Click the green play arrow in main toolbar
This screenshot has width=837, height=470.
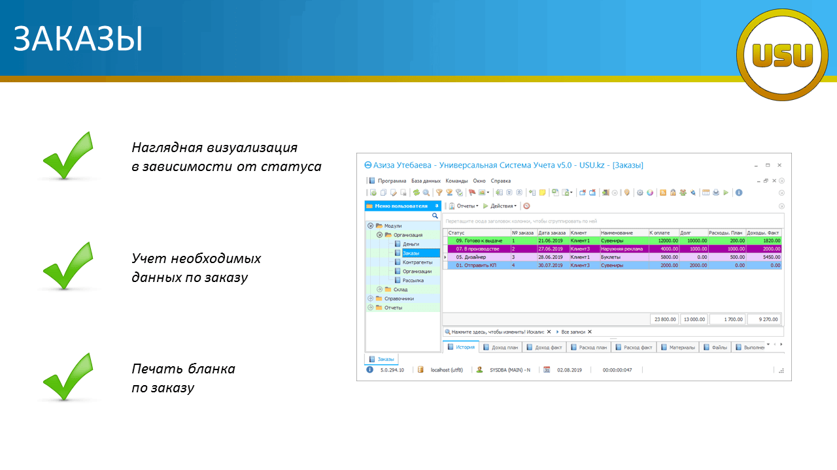click(x=726, y=193)
